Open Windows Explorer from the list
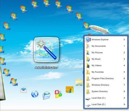 pos(105,40)
